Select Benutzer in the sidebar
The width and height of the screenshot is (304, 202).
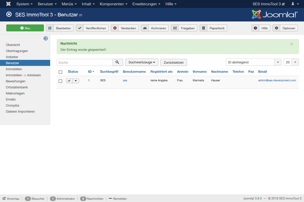[x=25, y=63]
